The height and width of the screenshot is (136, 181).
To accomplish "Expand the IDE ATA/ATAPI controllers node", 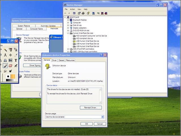I will 68,49.
